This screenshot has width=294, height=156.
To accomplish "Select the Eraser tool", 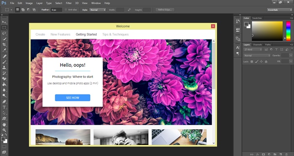I will coord(4,79).
